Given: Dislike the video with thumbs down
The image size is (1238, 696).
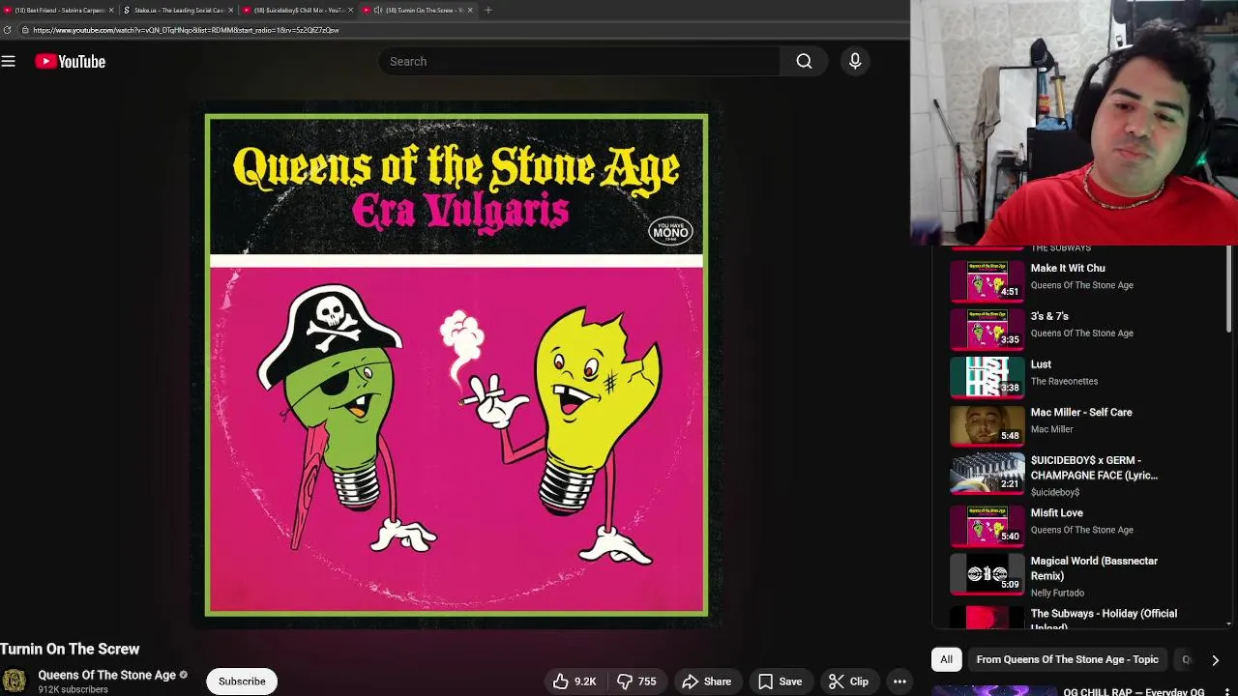Looking at the screenshot, I should (x=636, y=681).
